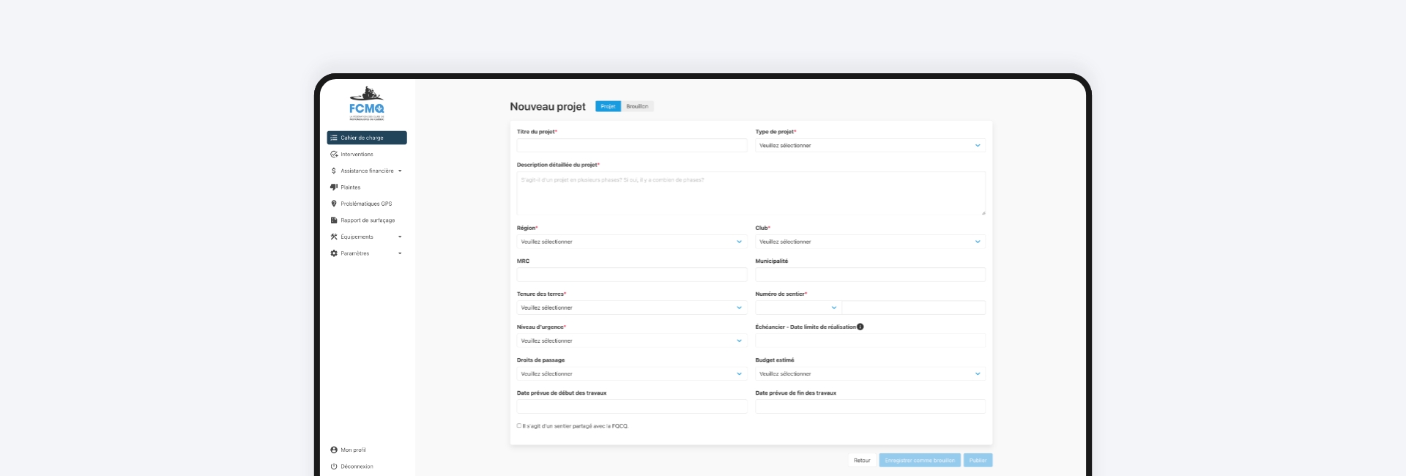Click the Interventions sidebar icon

coord(334,155)
